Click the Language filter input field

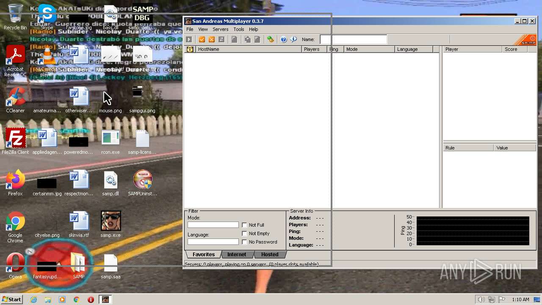213,242
